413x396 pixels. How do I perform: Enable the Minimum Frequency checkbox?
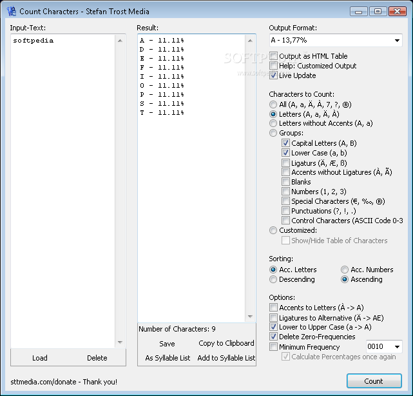tap(273, 347)
